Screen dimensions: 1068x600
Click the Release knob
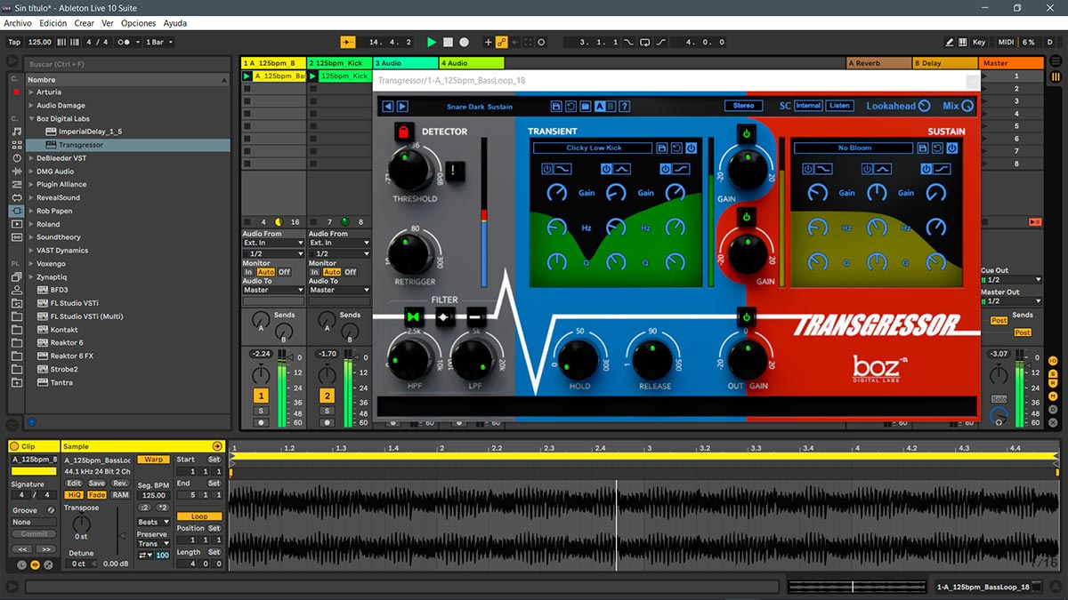click(x=652, y=358)
